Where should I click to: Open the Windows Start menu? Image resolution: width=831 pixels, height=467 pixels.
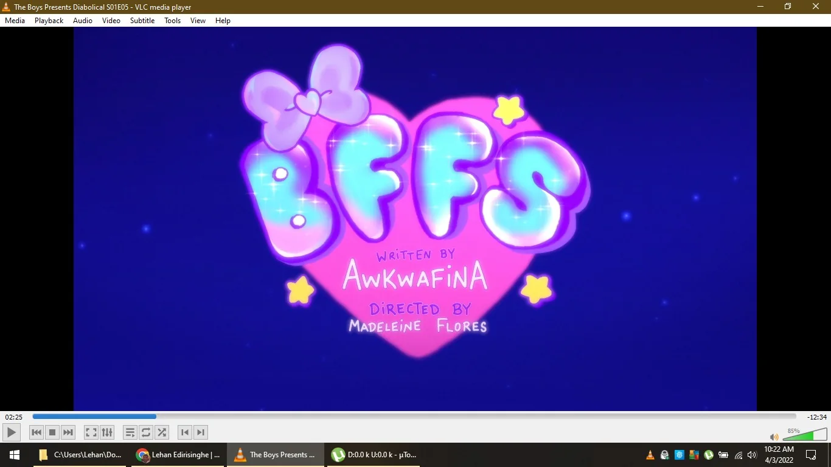click(x=15, y=455)
